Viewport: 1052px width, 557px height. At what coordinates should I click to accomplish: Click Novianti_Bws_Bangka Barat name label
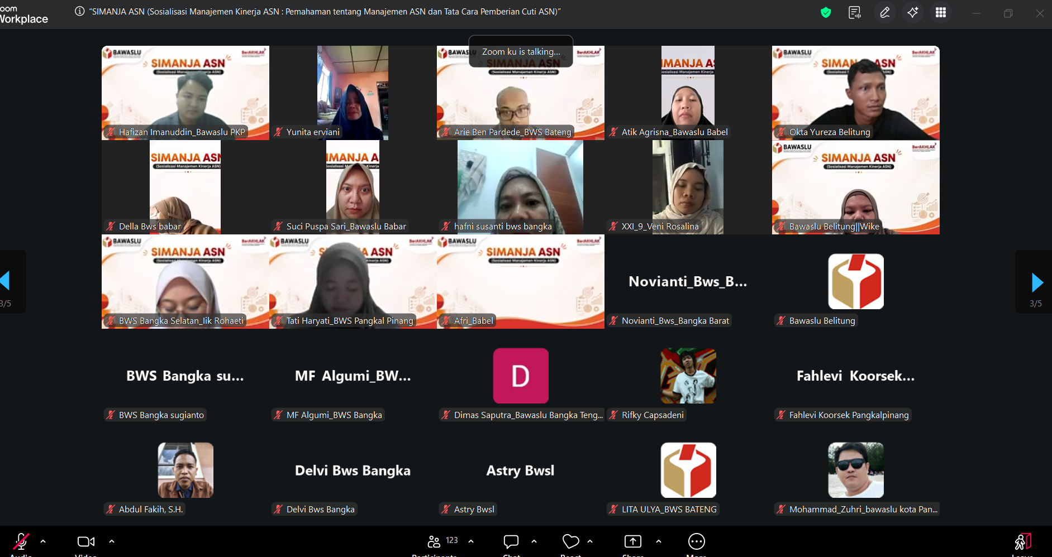pyautogui.click(x=675, y=321)
